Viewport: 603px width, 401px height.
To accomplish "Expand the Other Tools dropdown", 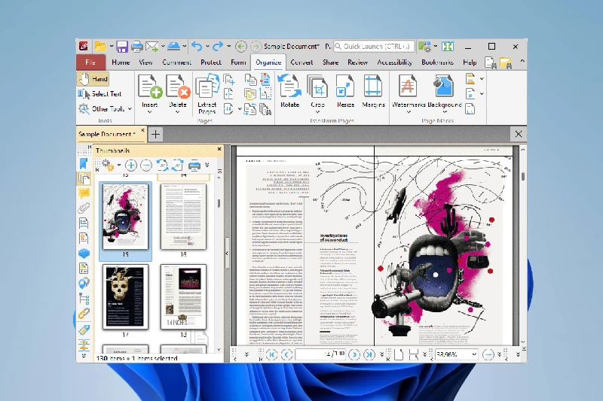I will click(130, 109).
